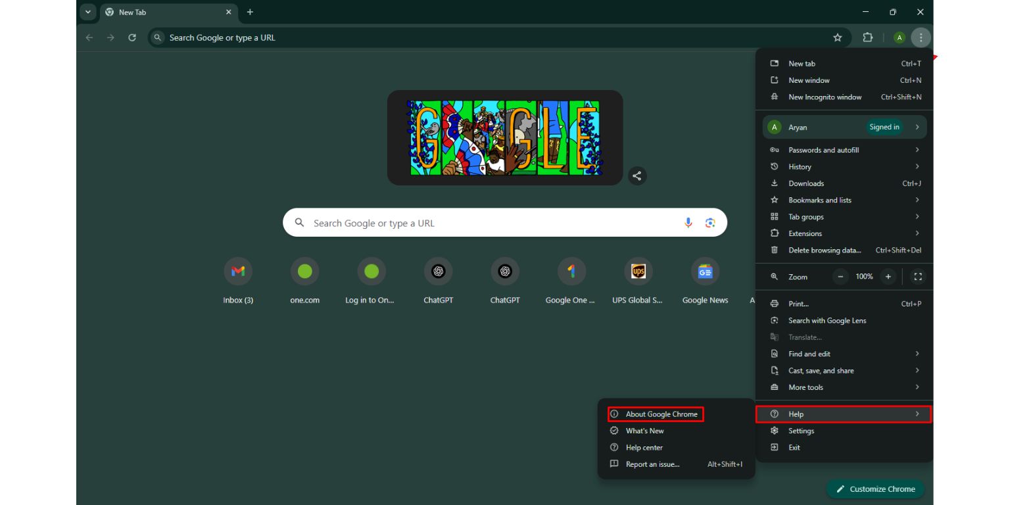Choose New window in the menu
This screenshot has width=1010, height=505.
[844, 80]
